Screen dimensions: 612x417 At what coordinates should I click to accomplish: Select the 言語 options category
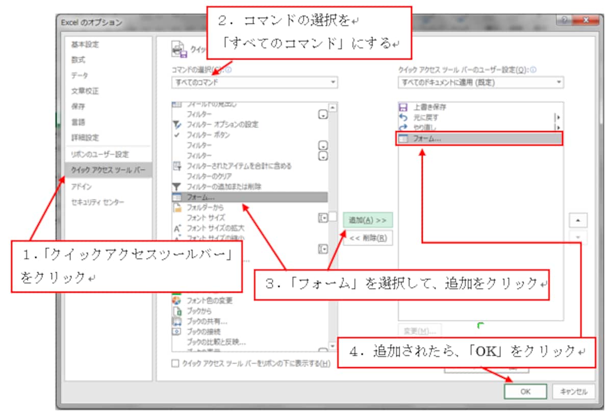click(78, 122)
